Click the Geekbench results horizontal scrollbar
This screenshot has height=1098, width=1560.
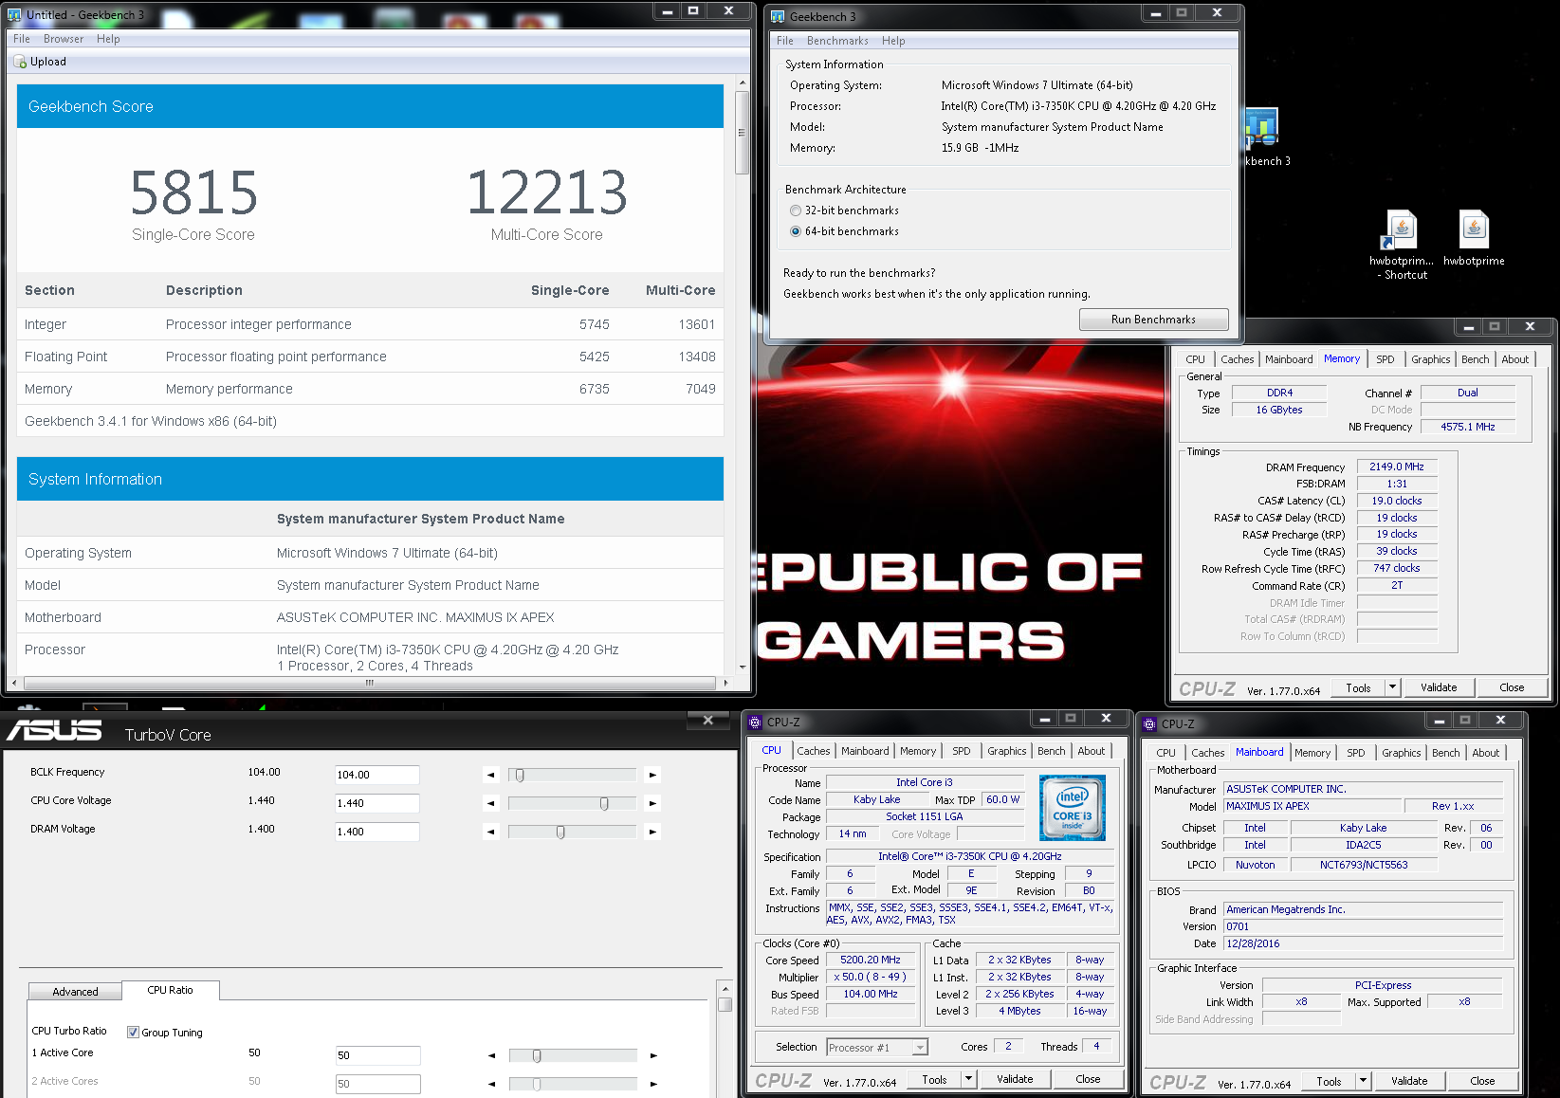tap(370, 683)
